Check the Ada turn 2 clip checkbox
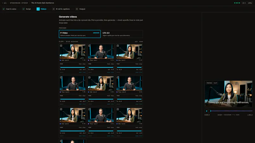 [x=118, y=46]
